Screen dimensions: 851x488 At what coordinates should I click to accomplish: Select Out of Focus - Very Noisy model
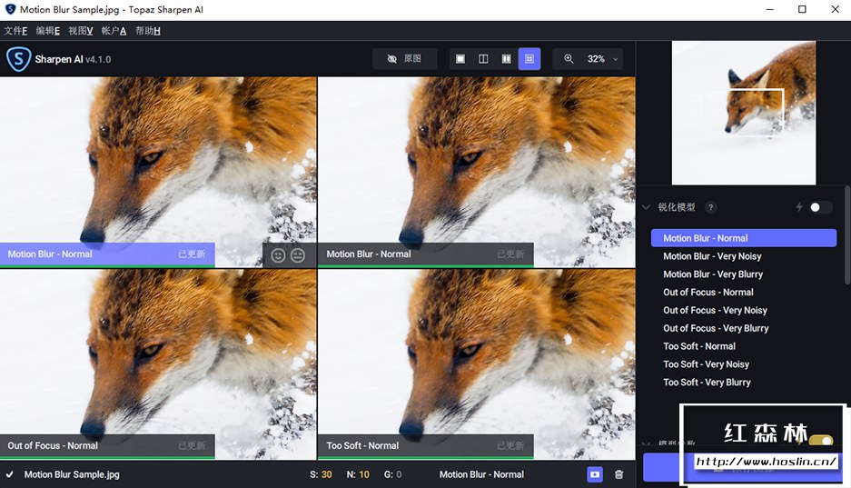click(715, 311)
